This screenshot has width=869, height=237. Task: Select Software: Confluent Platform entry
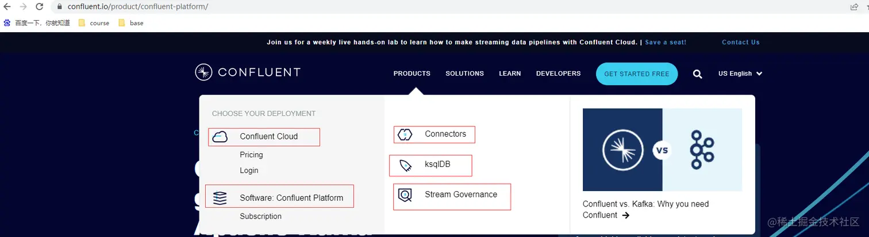click(291, 198)
